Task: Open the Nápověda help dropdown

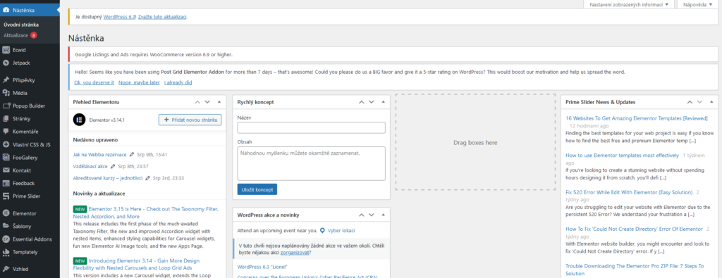Action: tap(697, 5)
